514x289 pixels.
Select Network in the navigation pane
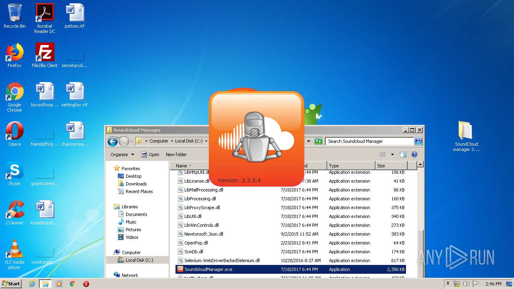(x=129, y=275)
